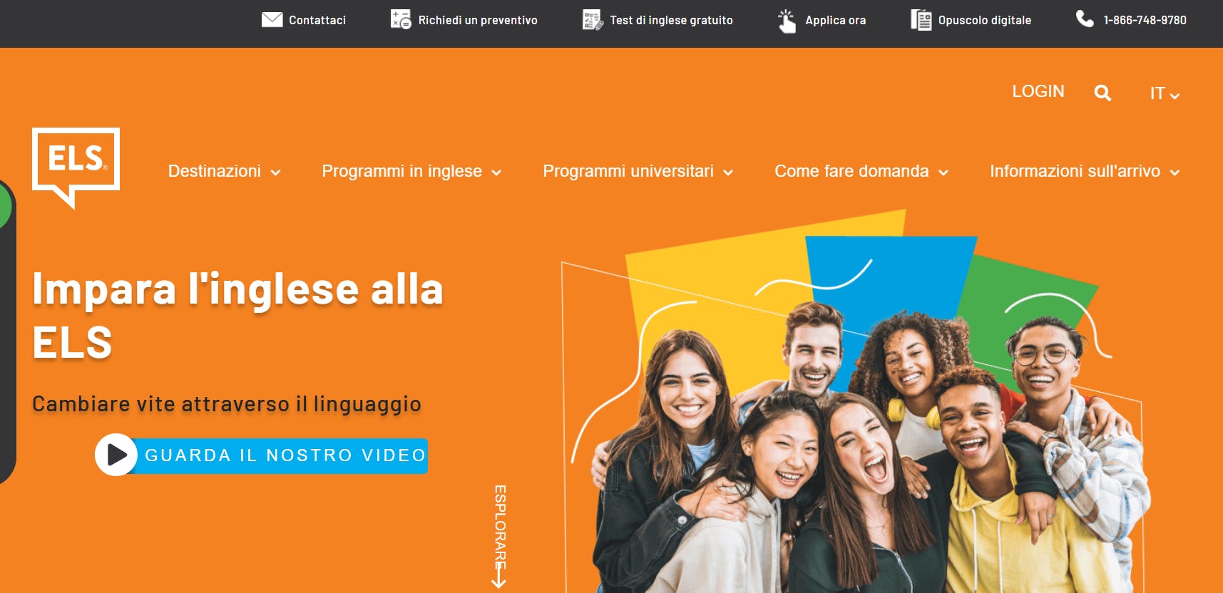The height and width of the screenshot is (593, 1223).
Task: Click the brochure icon for Opuscolo digitale
Action: tap(921, 20)
